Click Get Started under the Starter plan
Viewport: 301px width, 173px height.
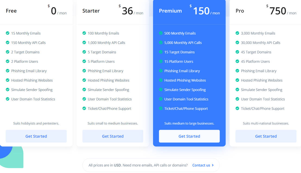(x=112, y=136)
